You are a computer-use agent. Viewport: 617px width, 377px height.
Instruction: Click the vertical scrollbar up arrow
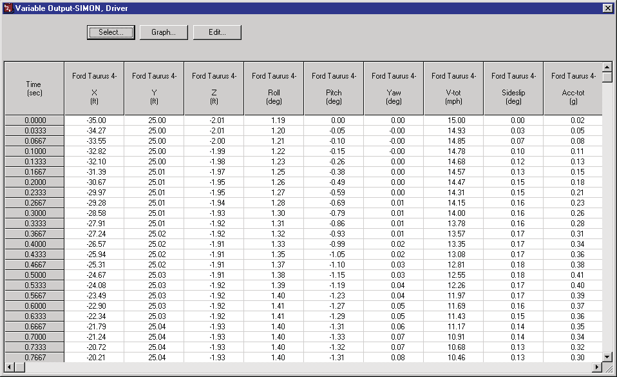(607, 67)
